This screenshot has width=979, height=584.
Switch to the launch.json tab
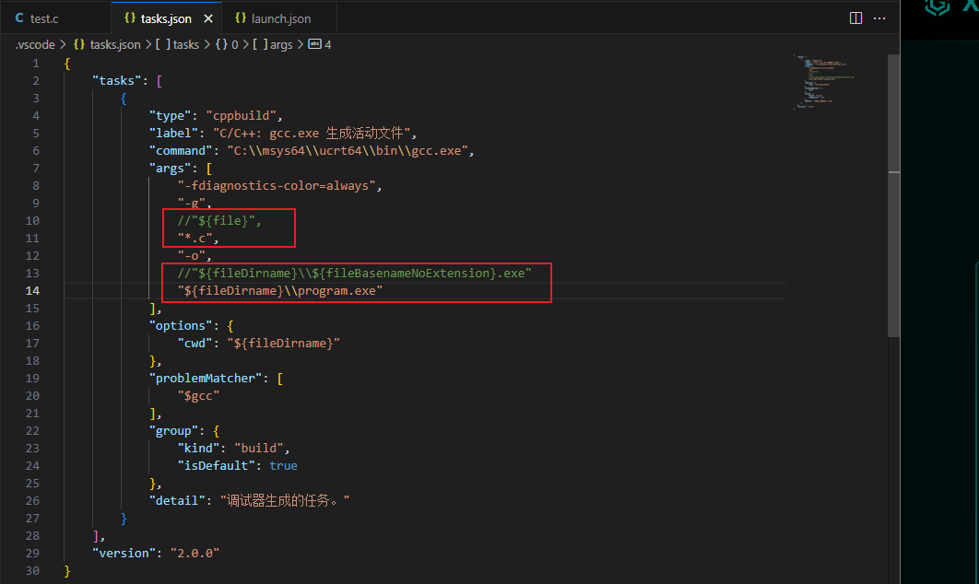[280, 18]
